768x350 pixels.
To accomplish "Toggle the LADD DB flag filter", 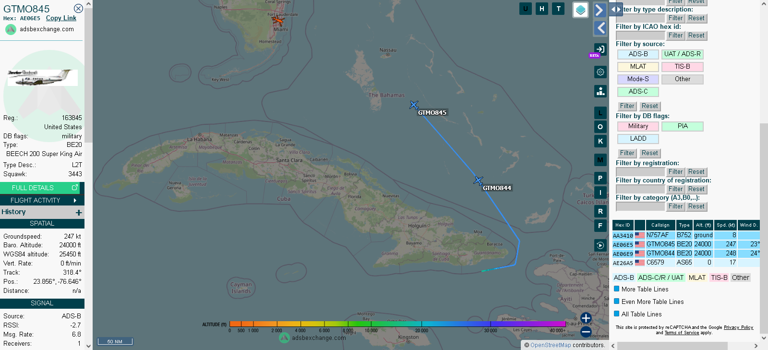I will click(638, 139).
